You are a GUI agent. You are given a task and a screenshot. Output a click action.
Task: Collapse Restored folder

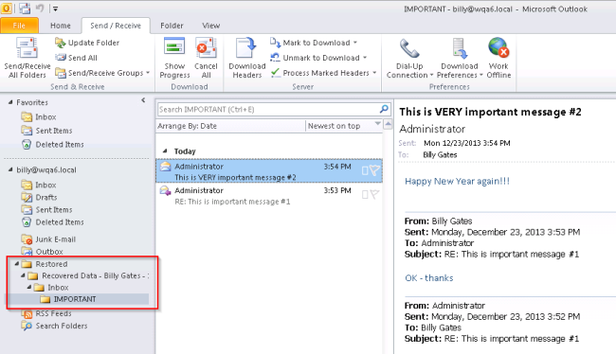pos(16,264)
